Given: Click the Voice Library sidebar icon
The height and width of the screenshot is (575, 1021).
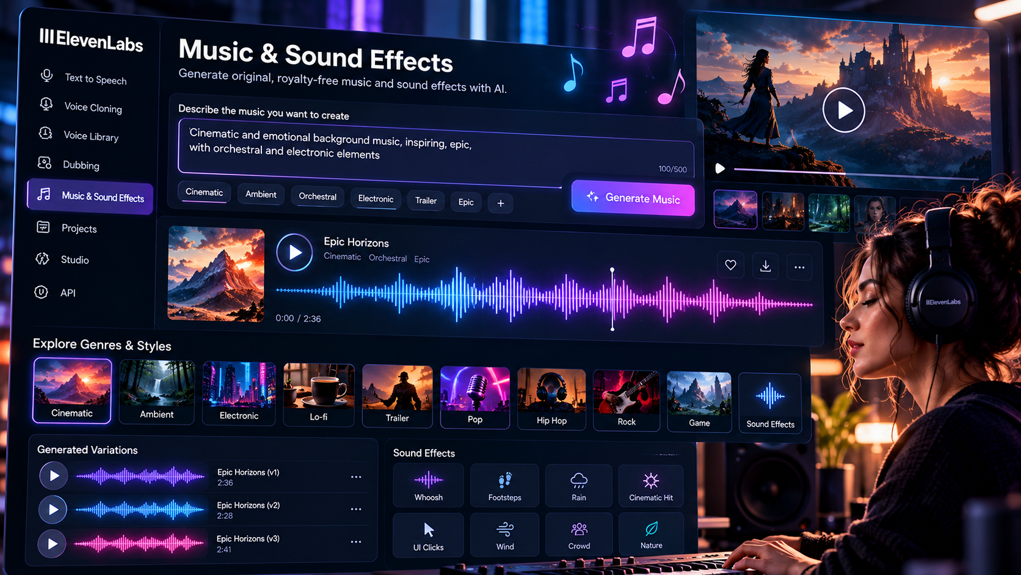Looking at the screenshot, I should [x=45, y=133].
